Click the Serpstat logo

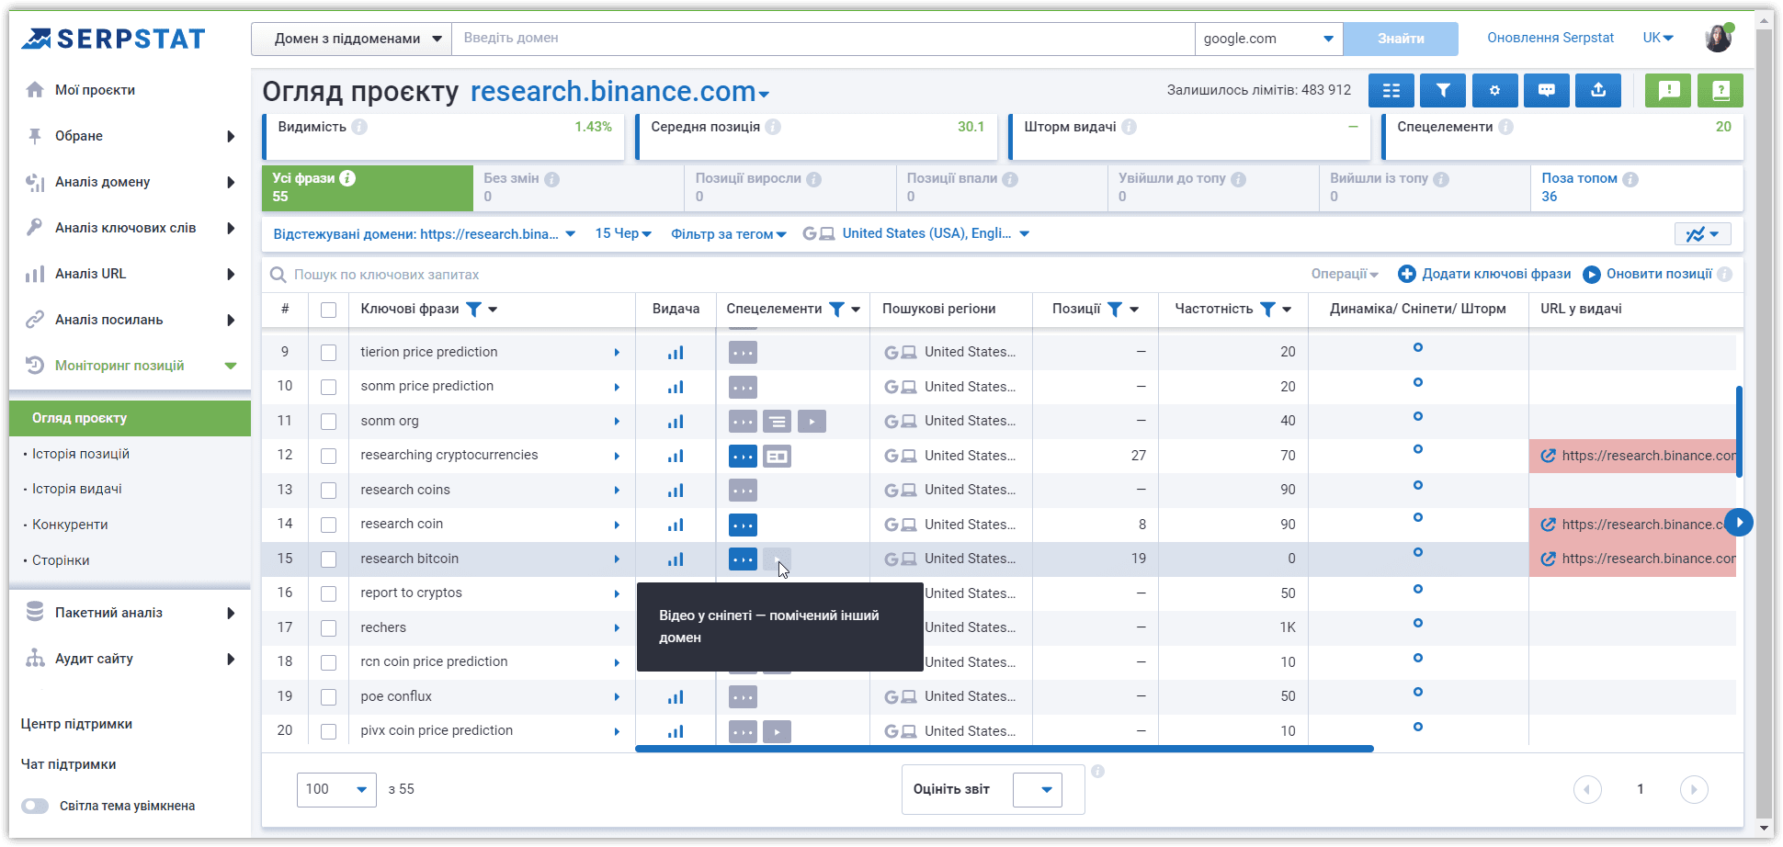(113, 39)
